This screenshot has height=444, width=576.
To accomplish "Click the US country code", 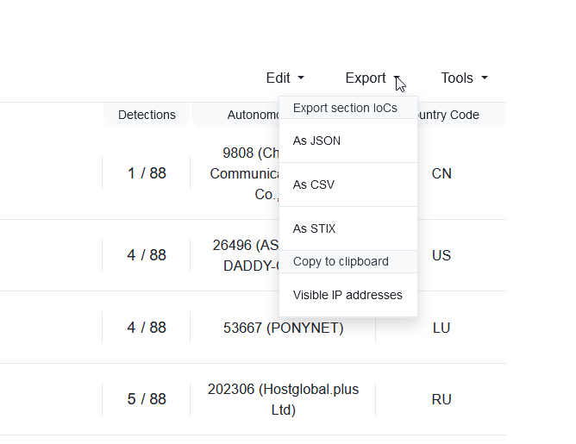I will [x=441, y=255].
